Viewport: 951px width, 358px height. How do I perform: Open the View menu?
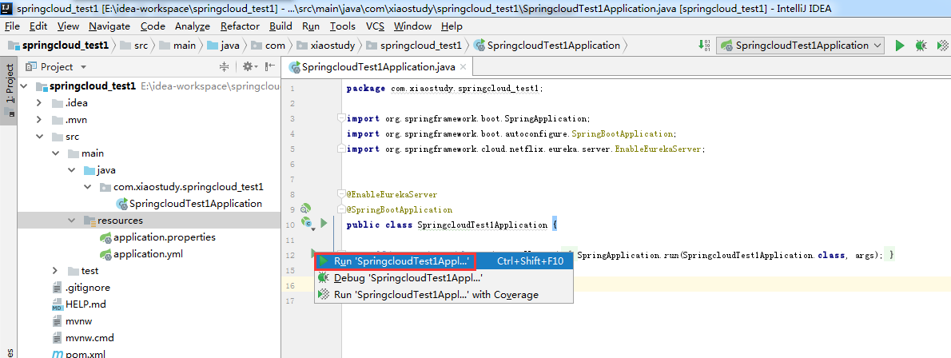68,26
